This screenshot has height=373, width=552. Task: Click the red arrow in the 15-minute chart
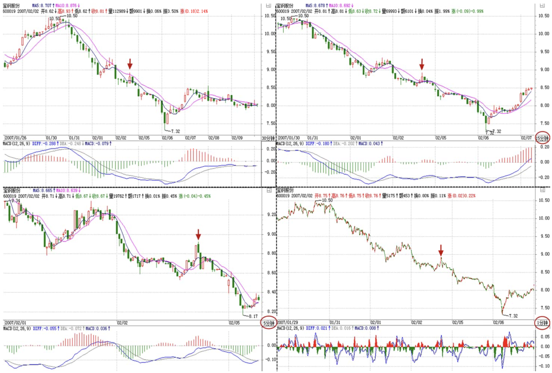click(422, 64)
